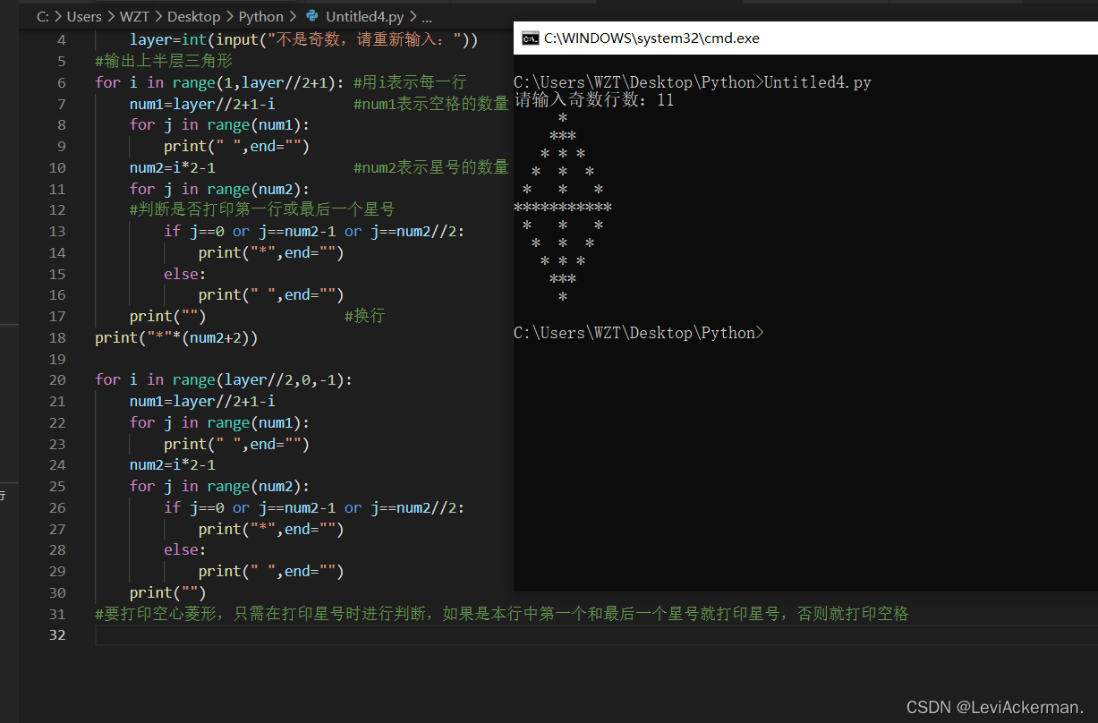
Task: Click "else:" on line 15
Action: [185, 274]
